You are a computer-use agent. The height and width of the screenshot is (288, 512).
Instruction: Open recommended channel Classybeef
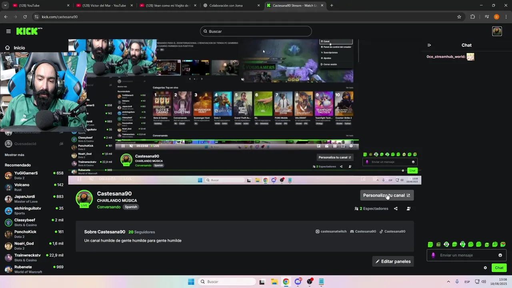[34, 222]
